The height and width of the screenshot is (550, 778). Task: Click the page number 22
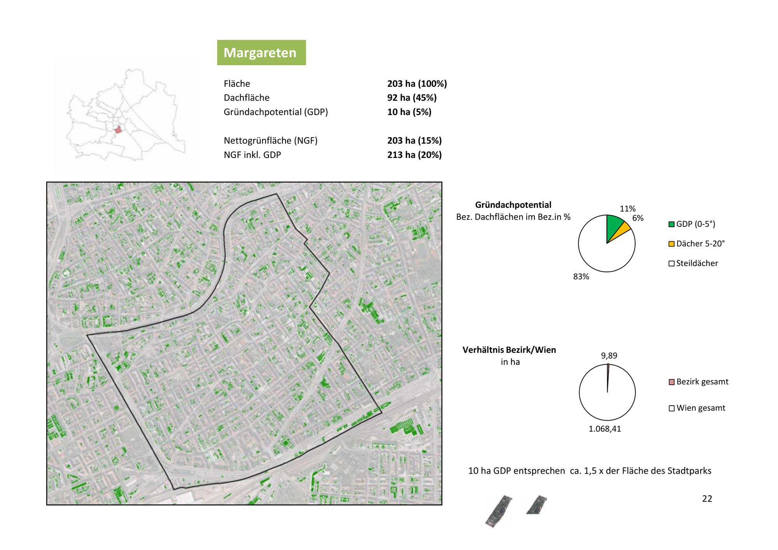tap(707, 499)
